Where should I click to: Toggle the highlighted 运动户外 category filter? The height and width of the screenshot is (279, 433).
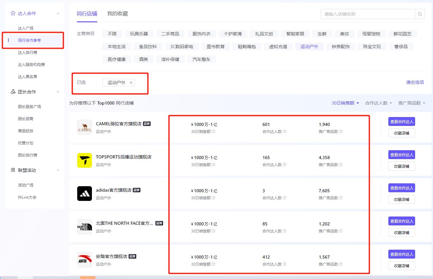pos(310,47)
